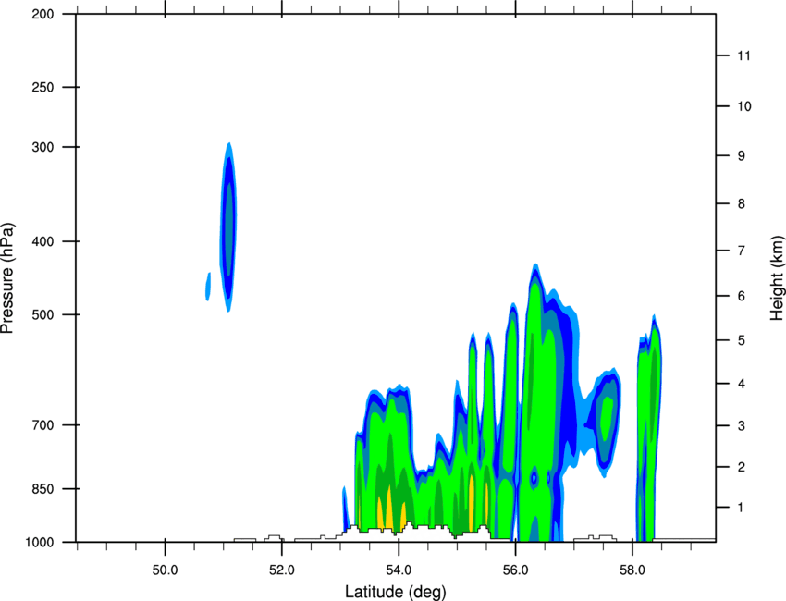
Task: Click the 9 km height tick label
Action: [x=742, y=156]
